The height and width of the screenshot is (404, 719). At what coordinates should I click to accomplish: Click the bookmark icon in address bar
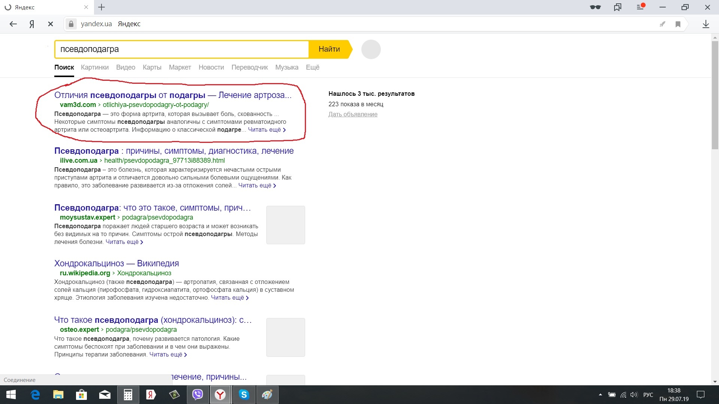pyautogui.click(x=678, y=24)
